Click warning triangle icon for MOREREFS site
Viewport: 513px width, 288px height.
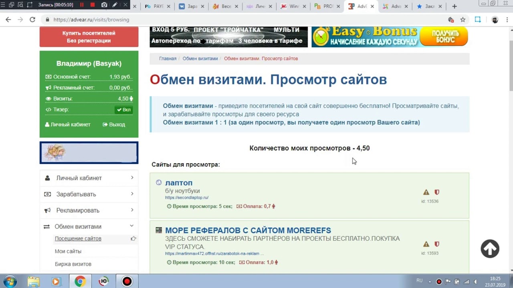(426, 244)
